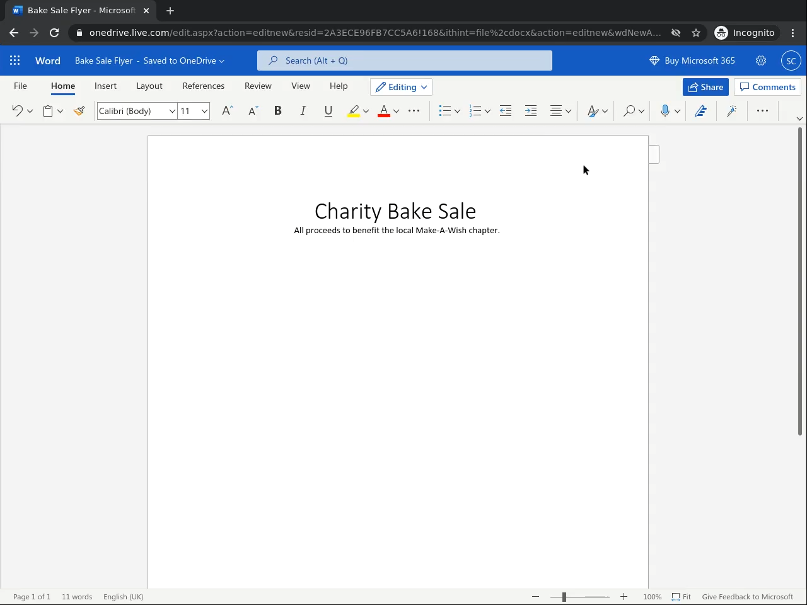Click the Share button

705,87
